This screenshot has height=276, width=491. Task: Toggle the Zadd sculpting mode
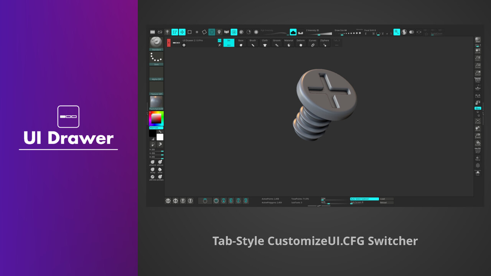[x=294, y=32]
